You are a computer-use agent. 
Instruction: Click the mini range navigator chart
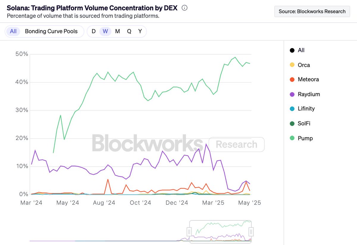point(220,231)
